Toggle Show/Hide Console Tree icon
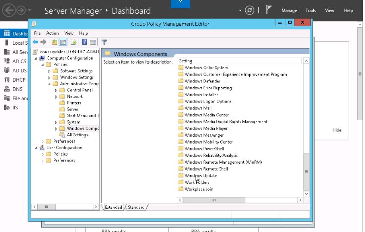 tap(63, 42)
